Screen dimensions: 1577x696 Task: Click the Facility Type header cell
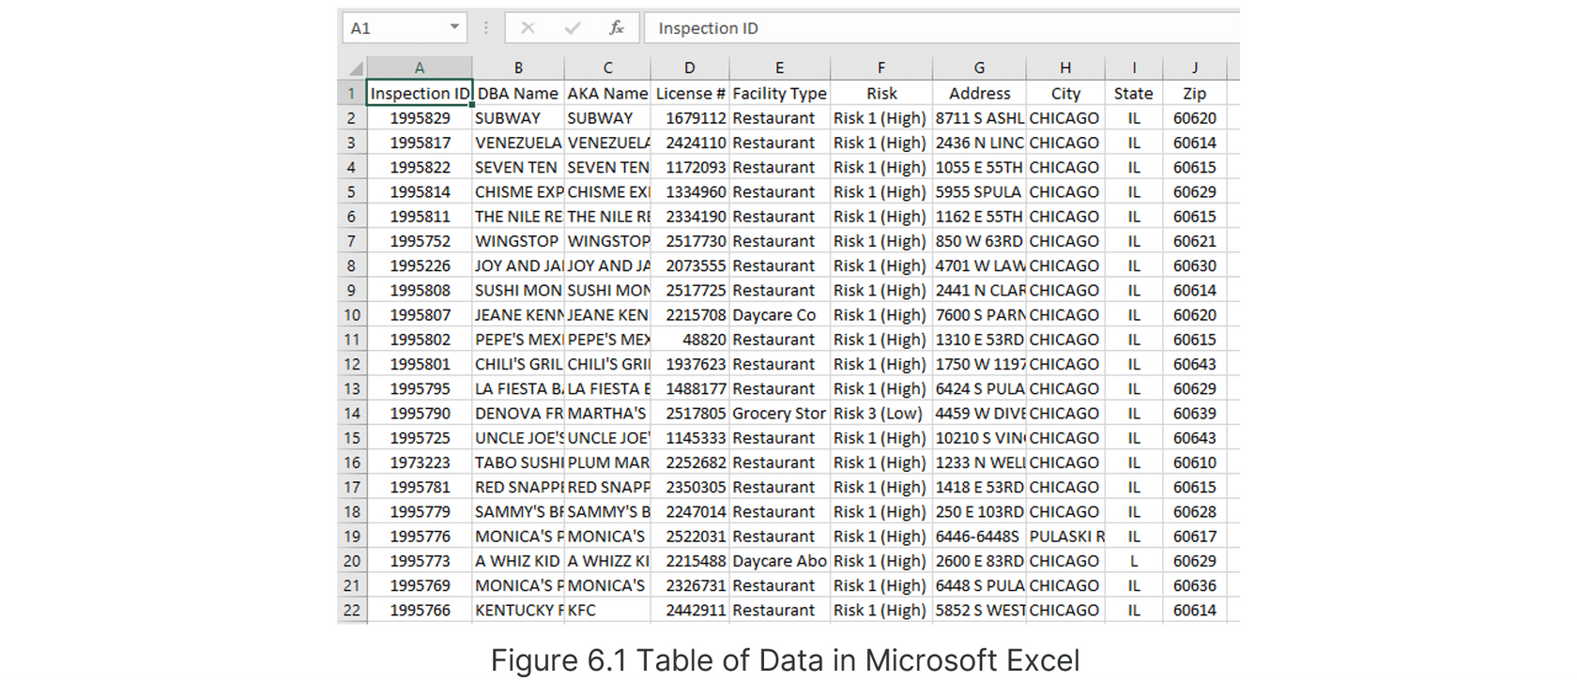click(779, 93)
